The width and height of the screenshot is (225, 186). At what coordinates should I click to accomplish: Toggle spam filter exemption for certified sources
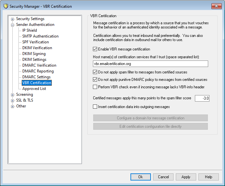[x=95, y=72]
